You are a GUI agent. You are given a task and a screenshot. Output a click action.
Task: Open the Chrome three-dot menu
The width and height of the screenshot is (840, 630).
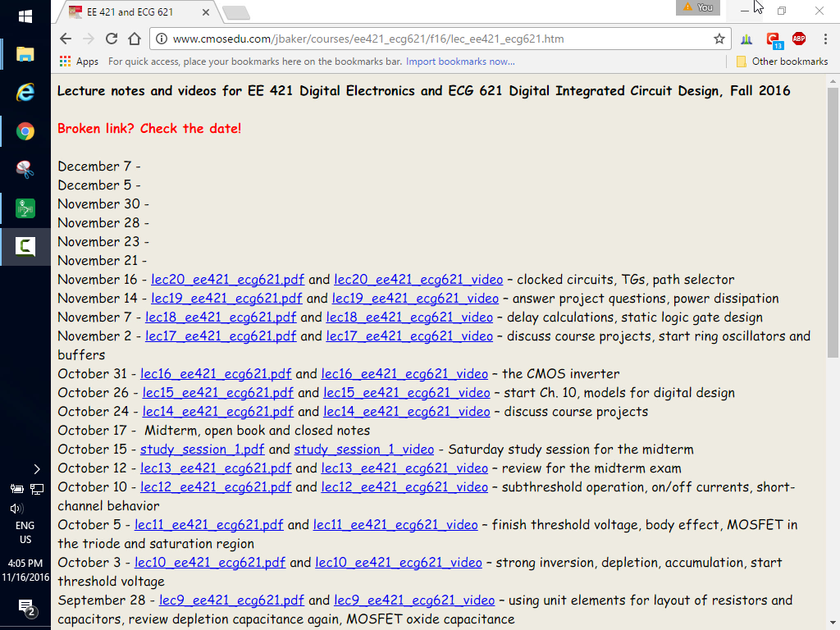point(824,39)
